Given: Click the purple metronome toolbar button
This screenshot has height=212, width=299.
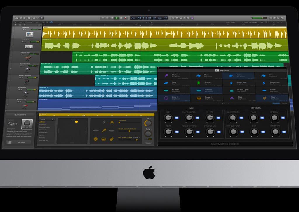Looking at the screenshot, I should 192,18.
